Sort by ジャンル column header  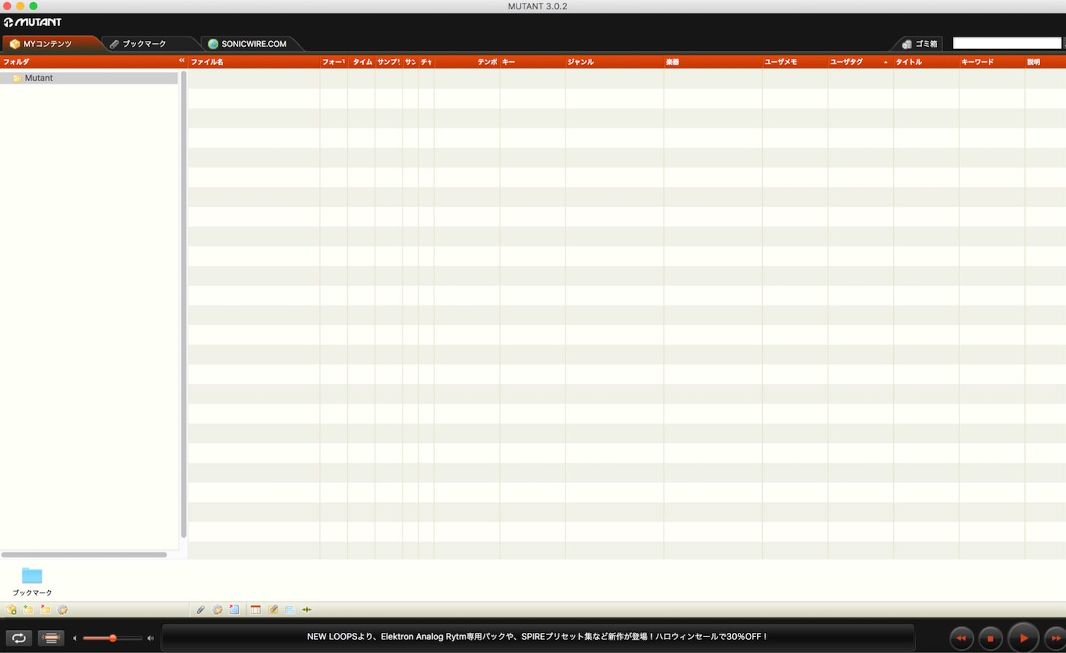pos(614,62)
